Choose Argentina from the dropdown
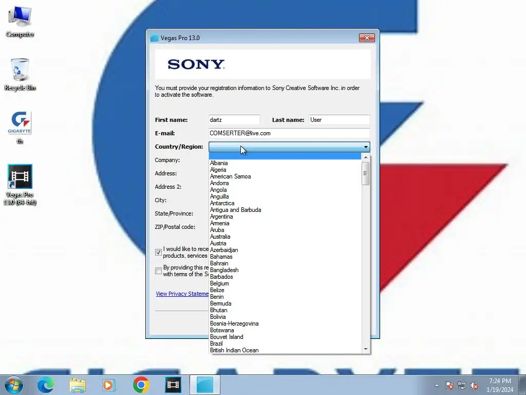 point(285,217)
